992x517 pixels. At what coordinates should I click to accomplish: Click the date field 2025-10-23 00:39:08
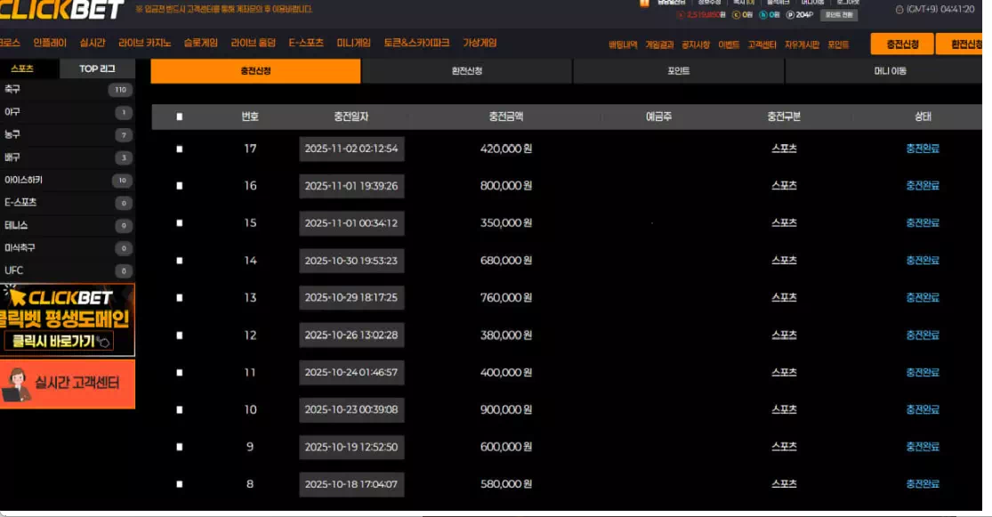tap(351, 410)
